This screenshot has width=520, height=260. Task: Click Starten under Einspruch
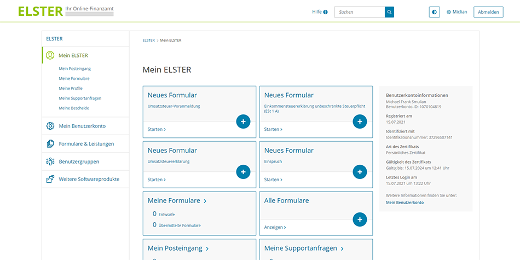[x=273, y=180]
